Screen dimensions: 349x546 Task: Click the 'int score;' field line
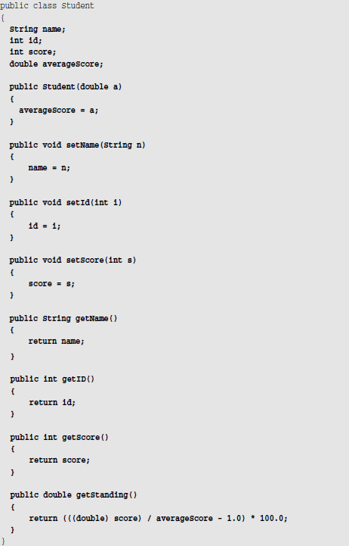(32, 52)
